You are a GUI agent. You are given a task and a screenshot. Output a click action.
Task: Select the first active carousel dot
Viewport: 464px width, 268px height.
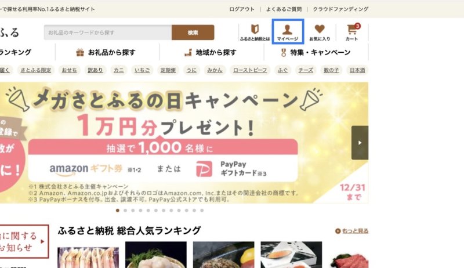click(118, 211)
